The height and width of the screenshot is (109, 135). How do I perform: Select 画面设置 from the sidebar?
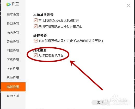pos(13,33)
